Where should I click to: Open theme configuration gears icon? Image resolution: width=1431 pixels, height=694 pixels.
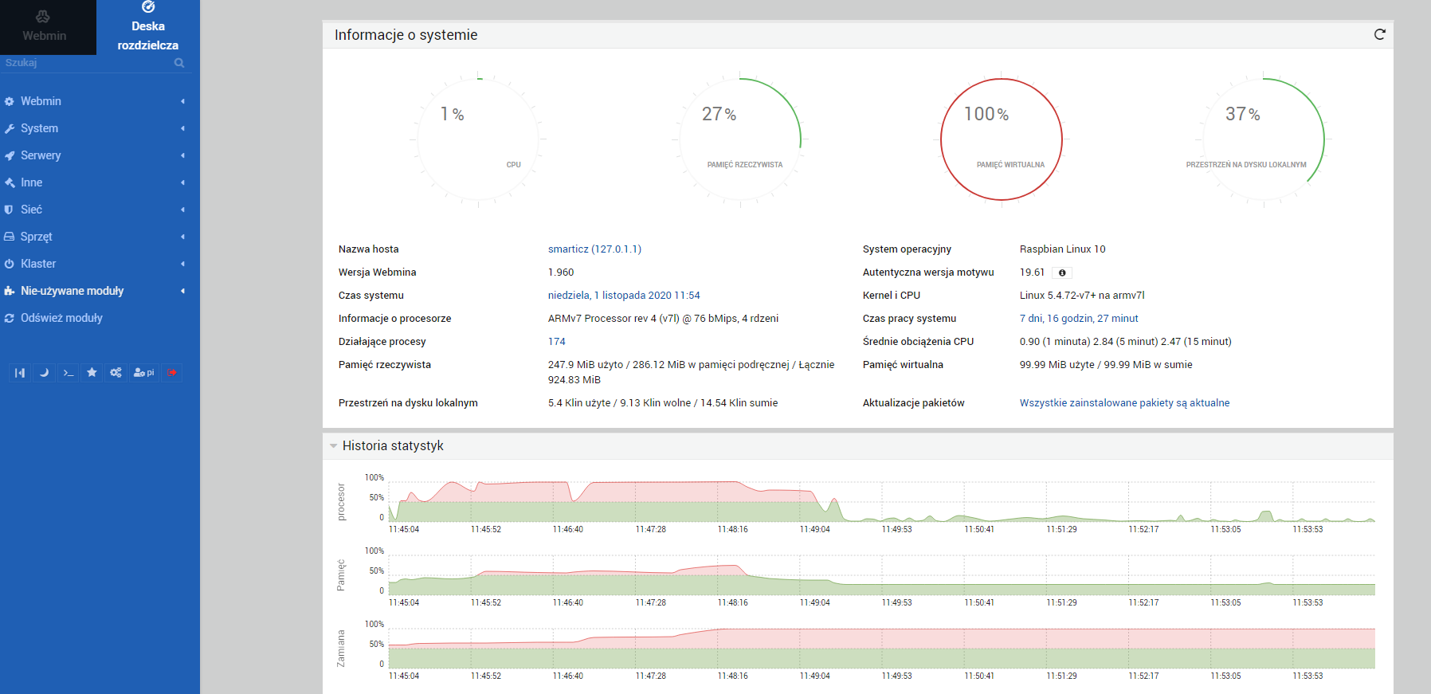(x=116, y=373)
